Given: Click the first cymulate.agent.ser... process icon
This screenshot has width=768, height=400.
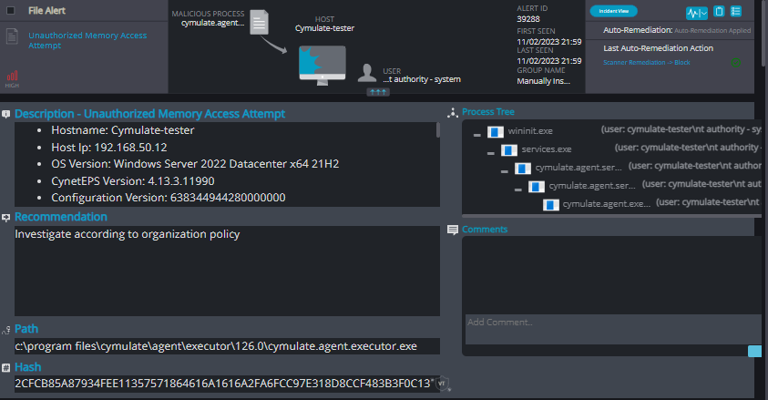Looking at the screenshot, I should (x=523, y=169).
